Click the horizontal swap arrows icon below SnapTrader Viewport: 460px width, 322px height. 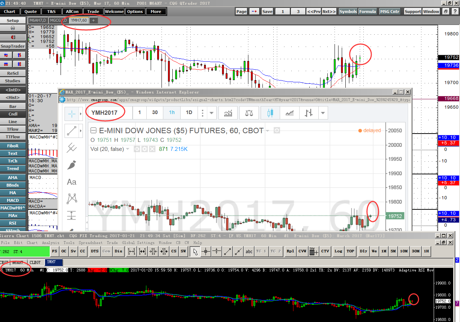pos(6,55)
